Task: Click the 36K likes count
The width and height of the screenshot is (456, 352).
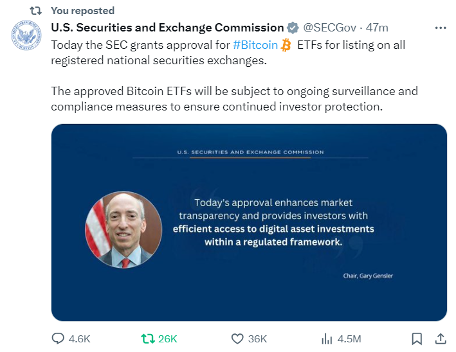Action: coord(257,339)
